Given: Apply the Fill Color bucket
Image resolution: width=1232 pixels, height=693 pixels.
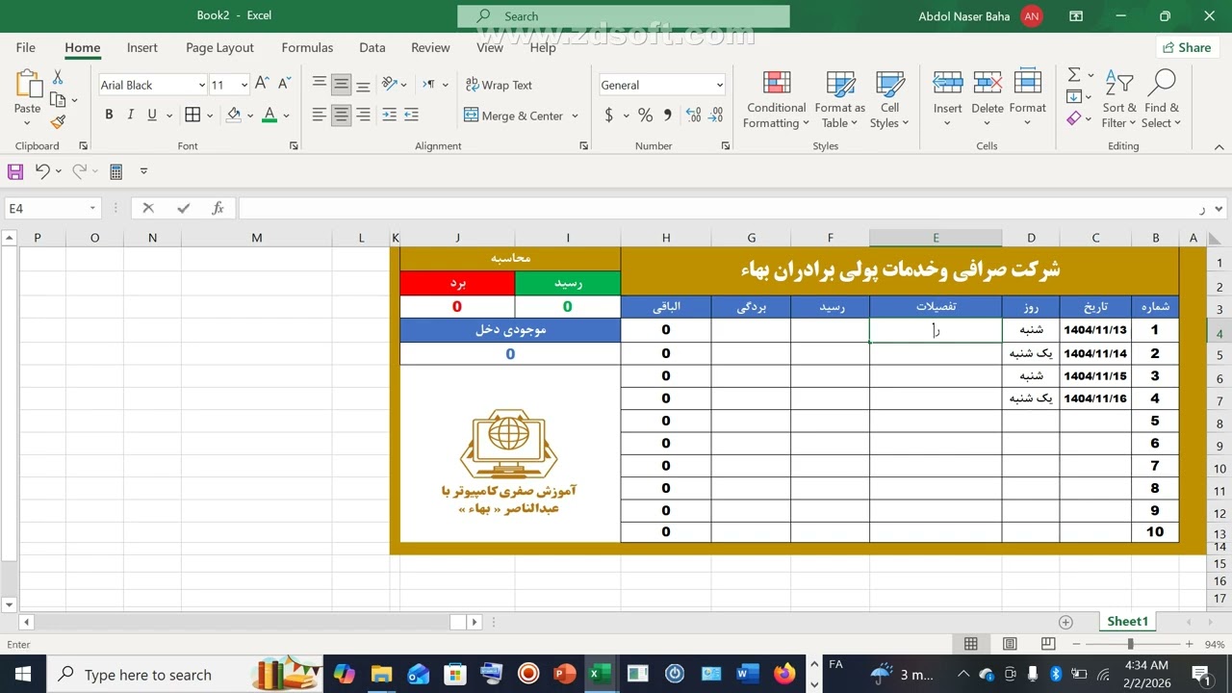Looking at the screenshot, I should click(234, 115).
